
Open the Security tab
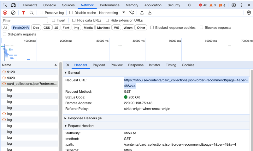[174, 5]
